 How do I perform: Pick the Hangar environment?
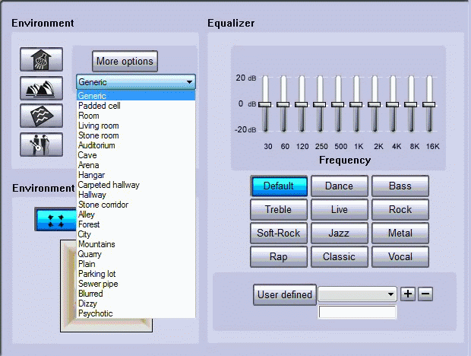tap(136, 175)
